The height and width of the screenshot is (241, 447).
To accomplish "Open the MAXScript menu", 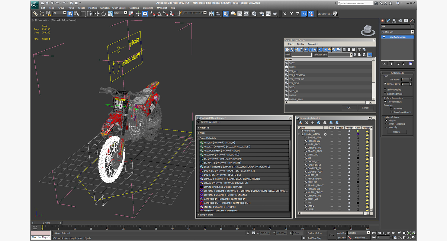I will [162, 8].
